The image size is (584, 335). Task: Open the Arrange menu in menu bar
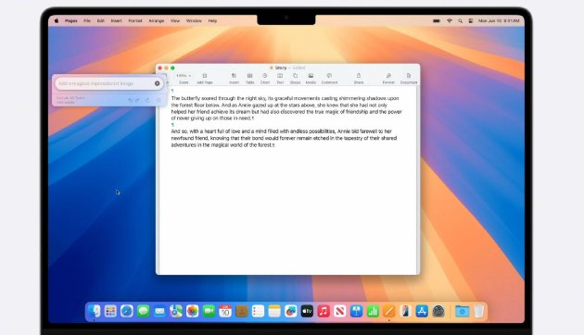click(157, 20)
